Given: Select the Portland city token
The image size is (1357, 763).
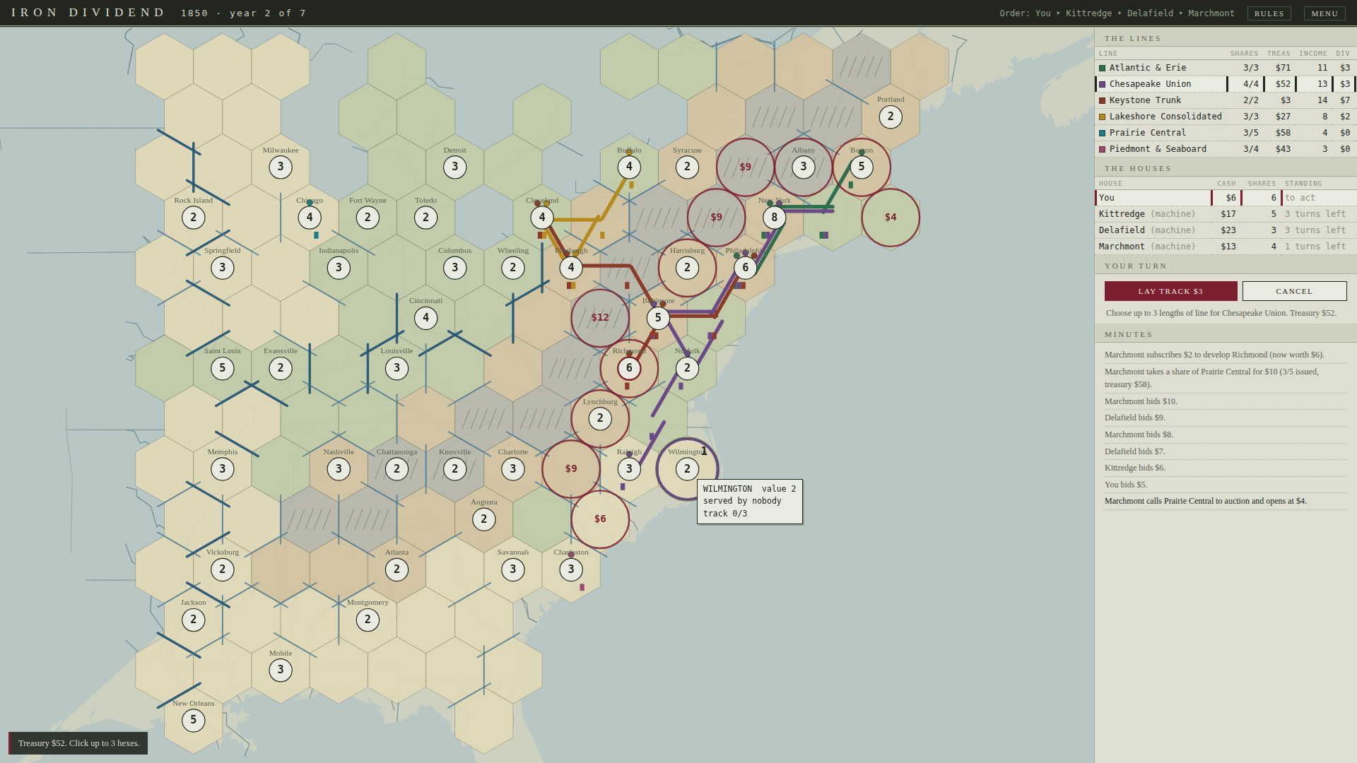Looking at the screenshot, I should click(x=891, y=117).
